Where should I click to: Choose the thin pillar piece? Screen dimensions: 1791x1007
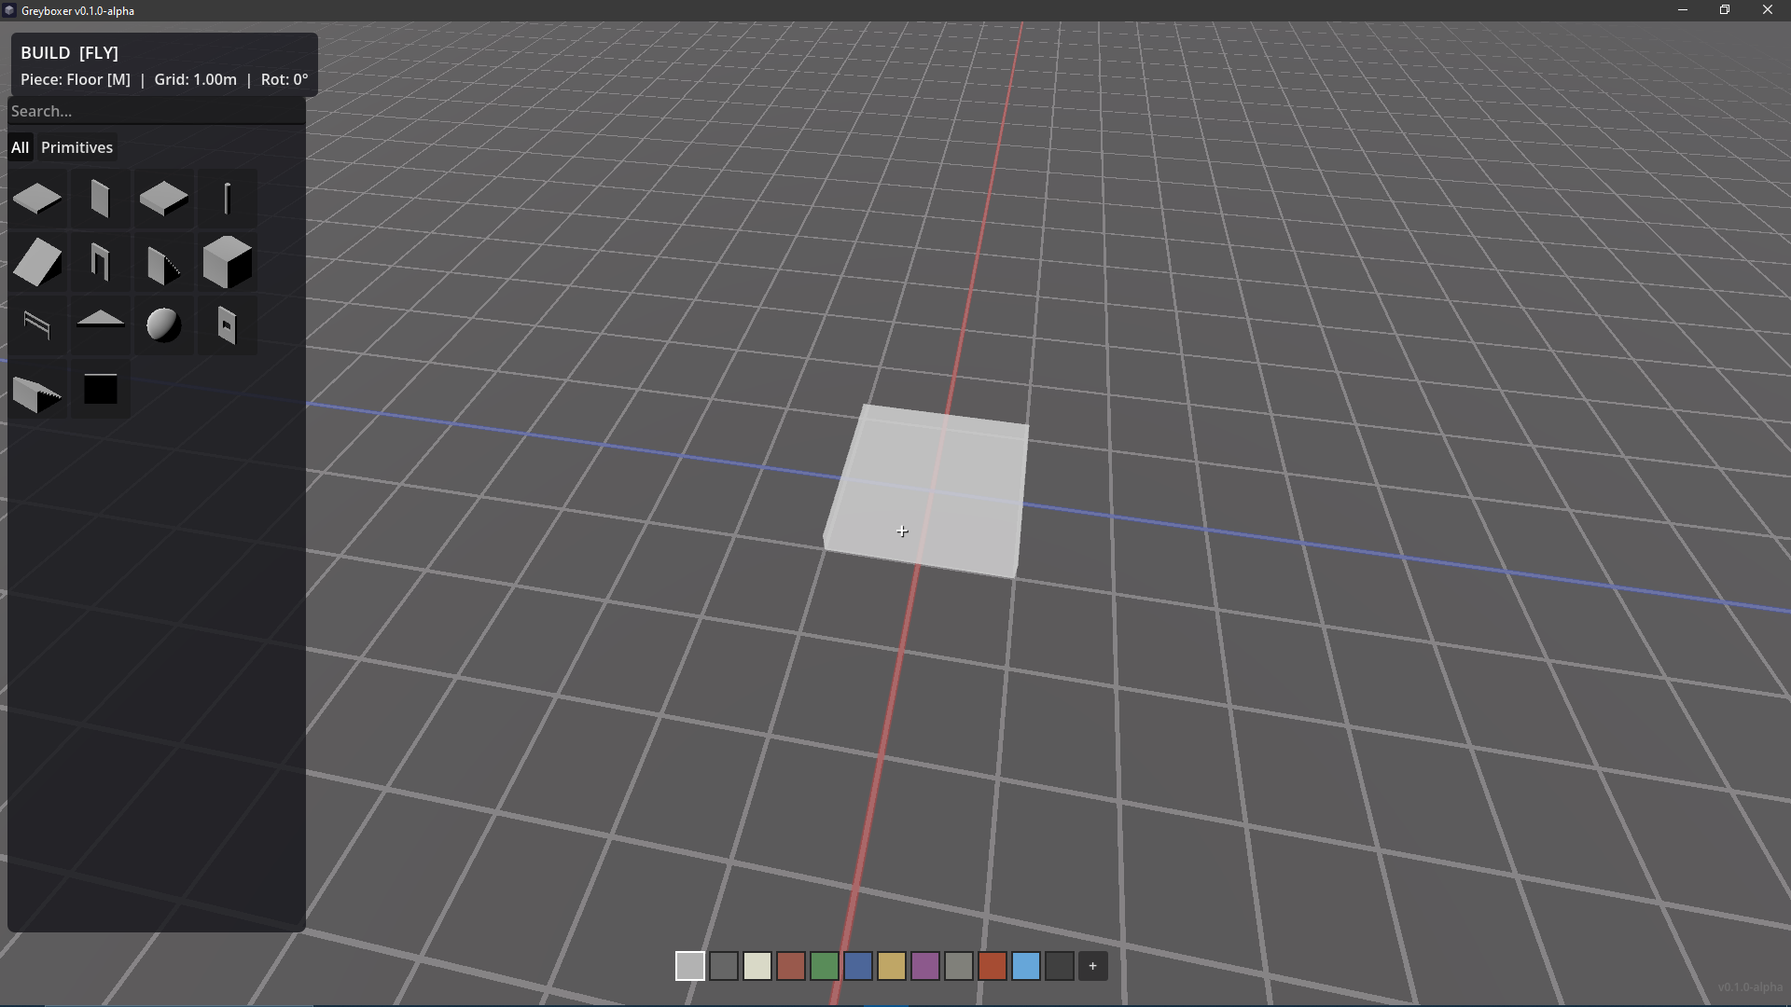[227, 200]
